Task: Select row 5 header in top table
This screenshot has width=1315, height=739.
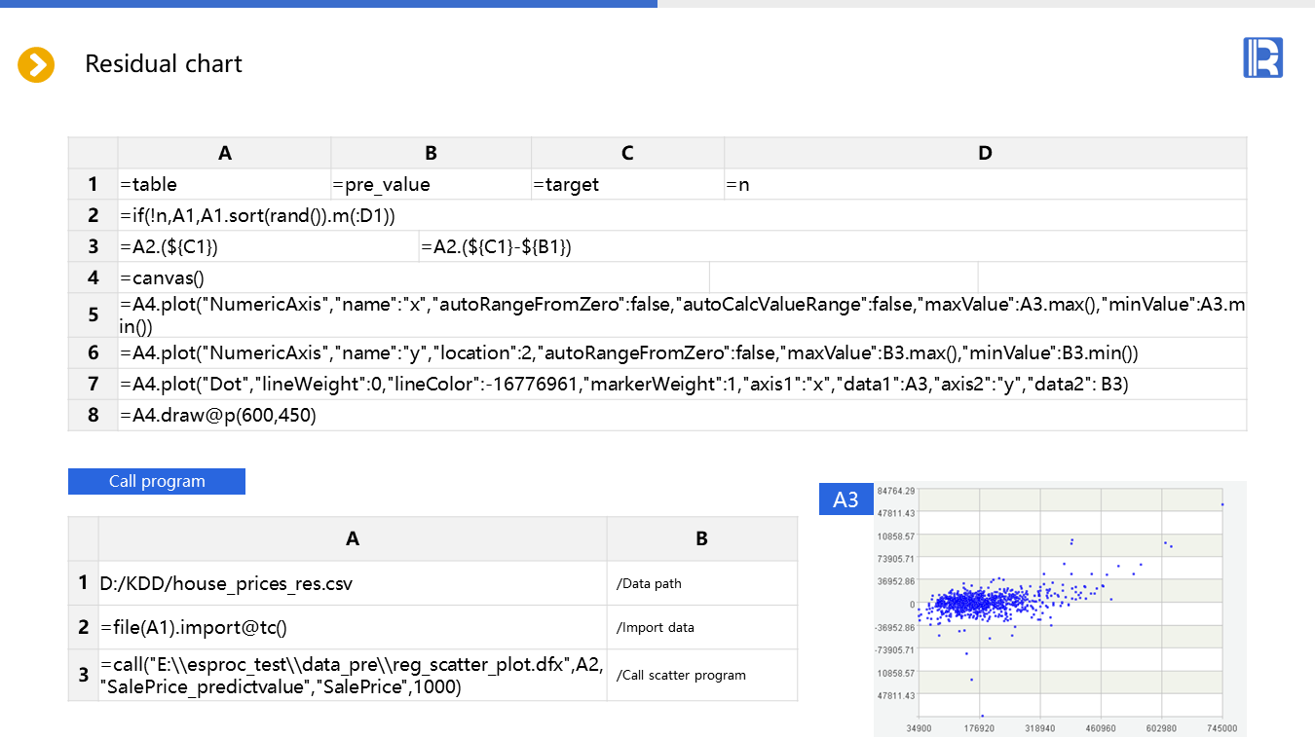Action: coord(94,315)
